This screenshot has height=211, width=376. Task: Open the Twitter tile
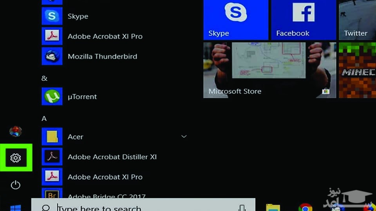pyautogui.click(x=357, y=20)
